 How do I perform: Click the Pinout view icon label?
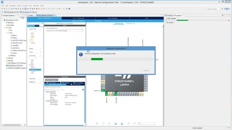pos(119,23)
